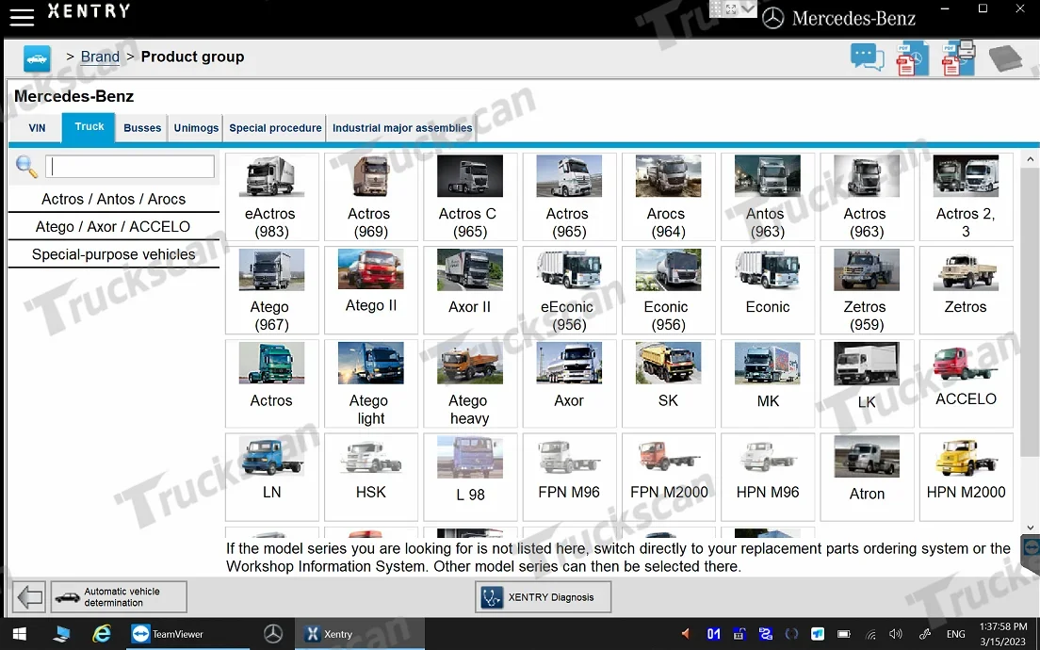Switch to the Truck tab

[x=89, y=126]
